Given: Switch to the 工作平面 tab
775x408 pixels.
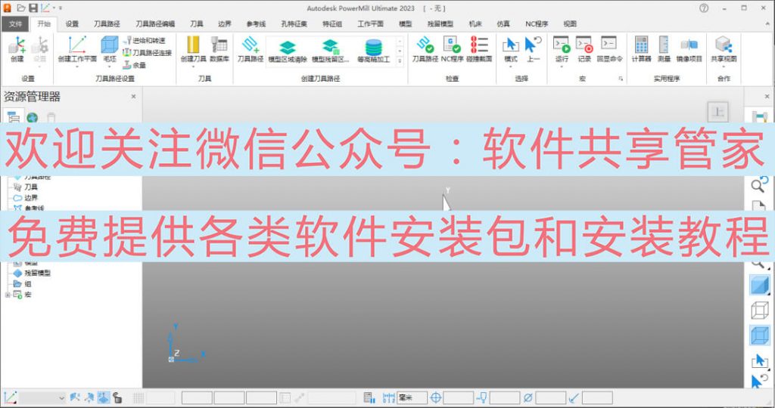Looking at the screenshot, I should pyautogui.click(x=370, y=23).
